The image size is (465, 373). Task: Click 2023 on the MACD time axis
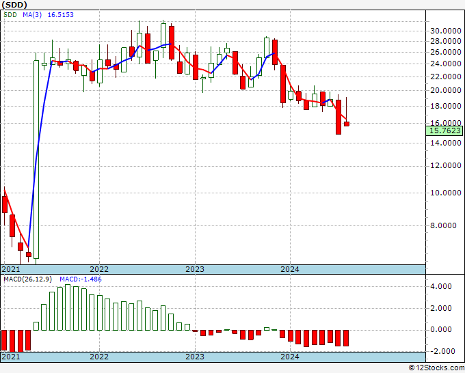(195, 357)
